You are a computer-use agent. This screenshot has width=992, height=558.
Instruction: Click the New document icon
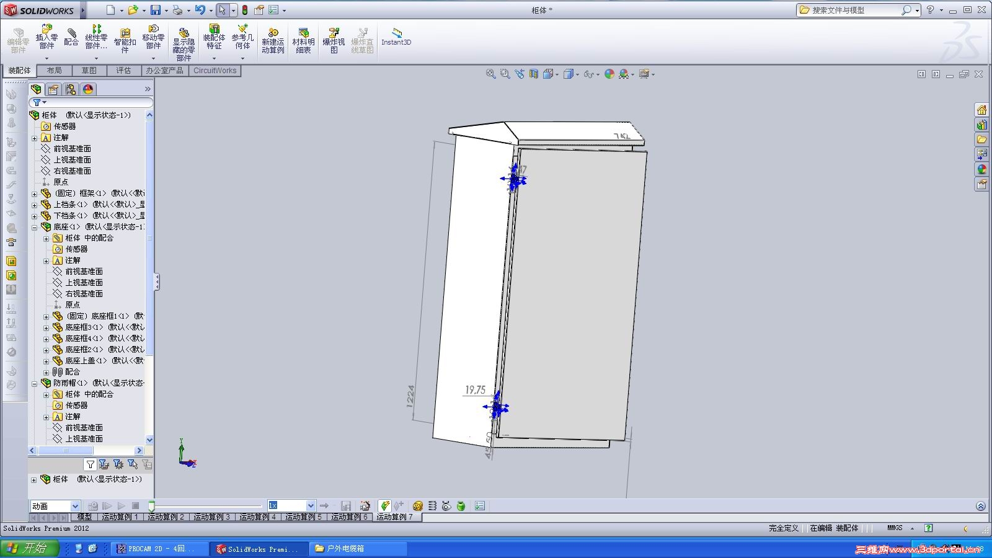tap(110, 10)
